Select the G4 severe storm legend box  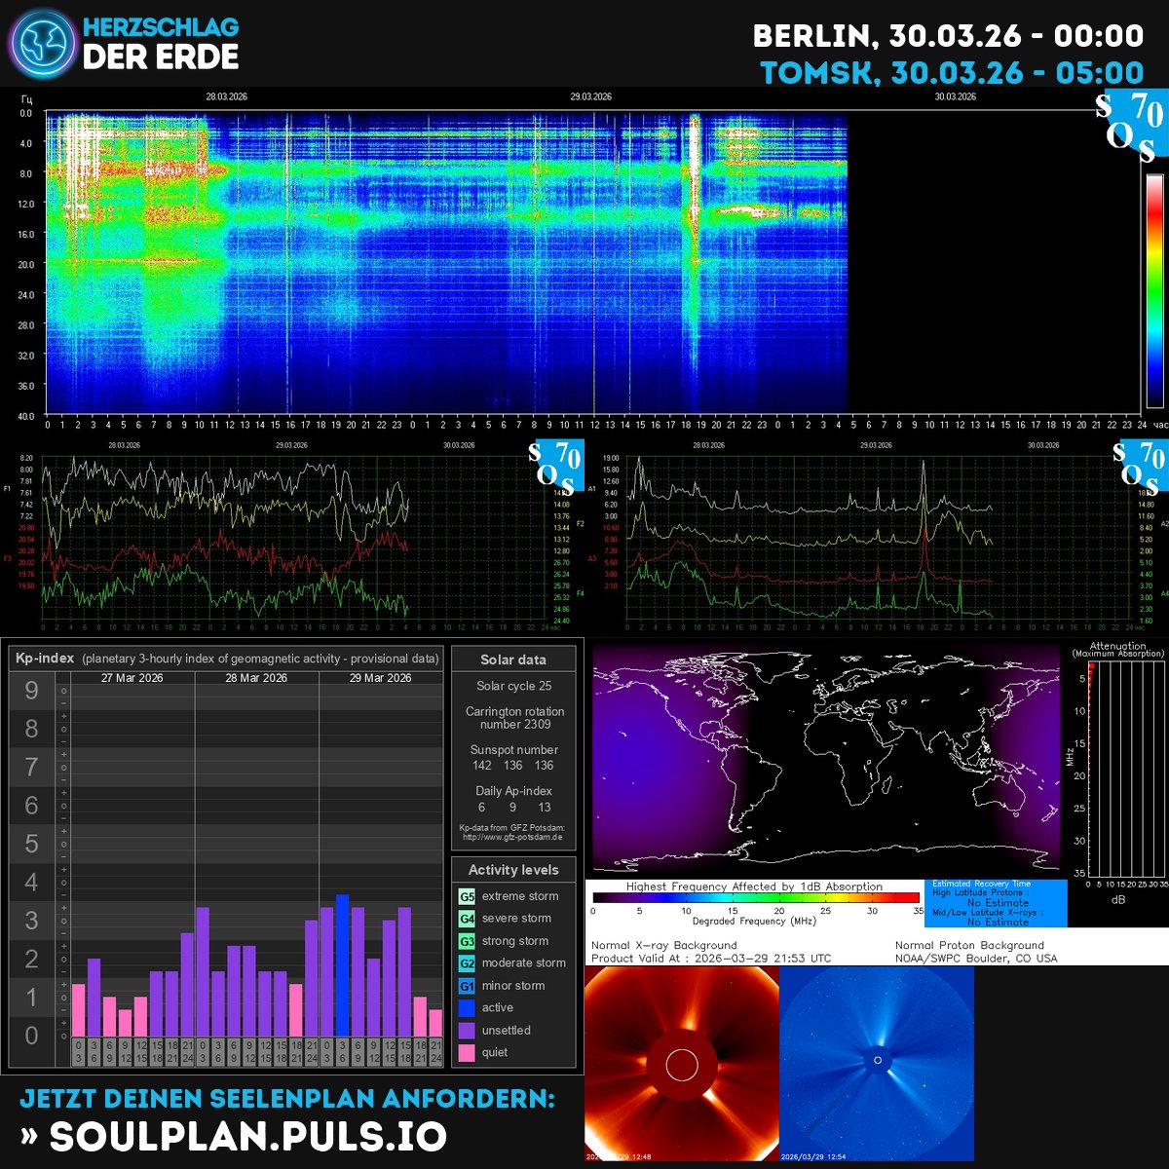coord(468,919)
